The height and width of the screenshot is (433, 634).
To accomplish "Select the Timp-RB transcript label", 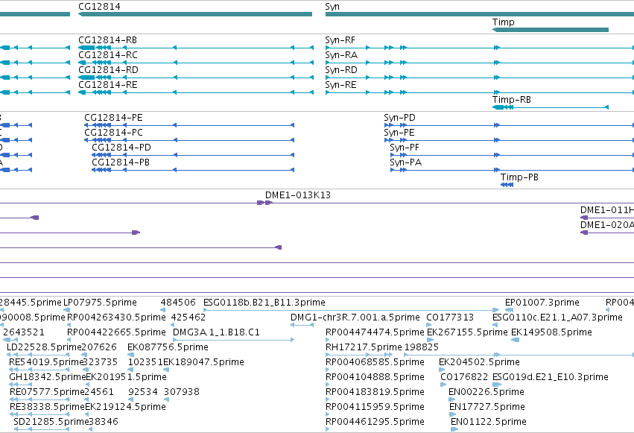I will point(512,100).
